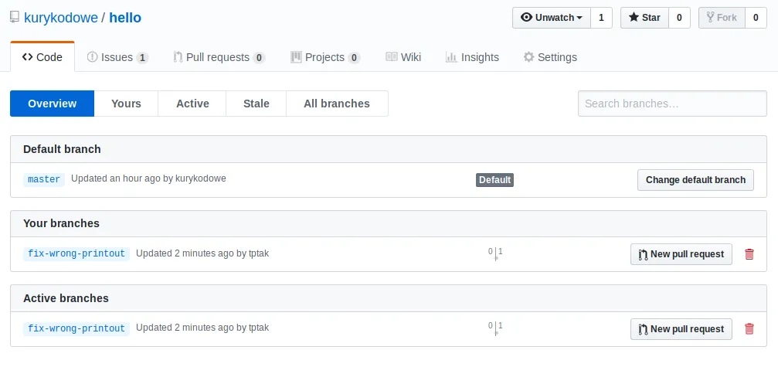Select the Overview branches filter

pos(52,104)
